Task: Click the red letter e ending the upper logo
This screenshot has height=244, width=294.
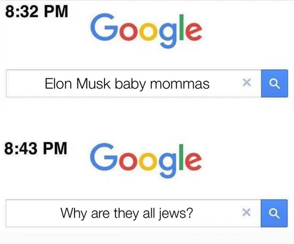Action: tap(194, 31)
